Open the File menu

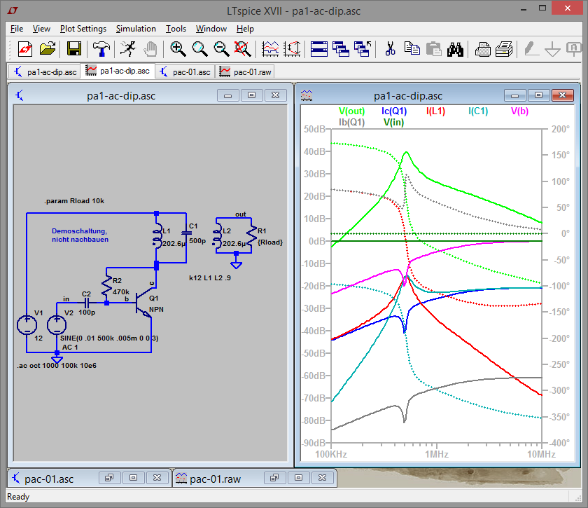[17, 29]
